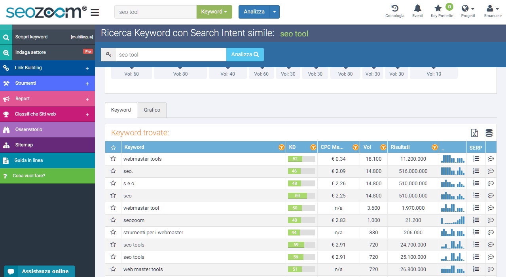This screenshot has height=277, width=506.
Task: Expand the Analizza button arrow
Action: 275,12
